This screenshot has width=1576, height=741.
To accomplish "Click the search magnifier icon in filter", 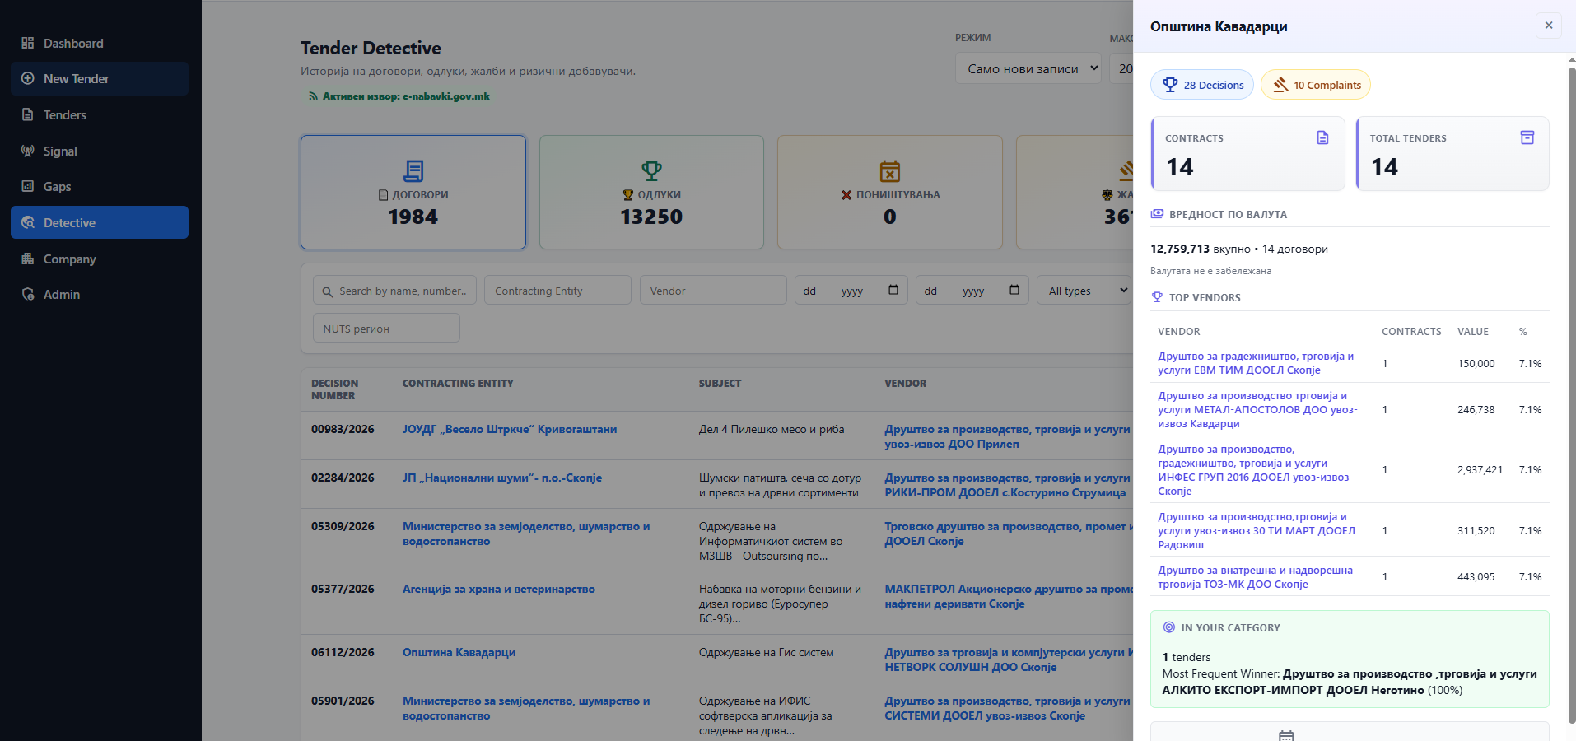I will pyautogui.click(x=328, y=291).
